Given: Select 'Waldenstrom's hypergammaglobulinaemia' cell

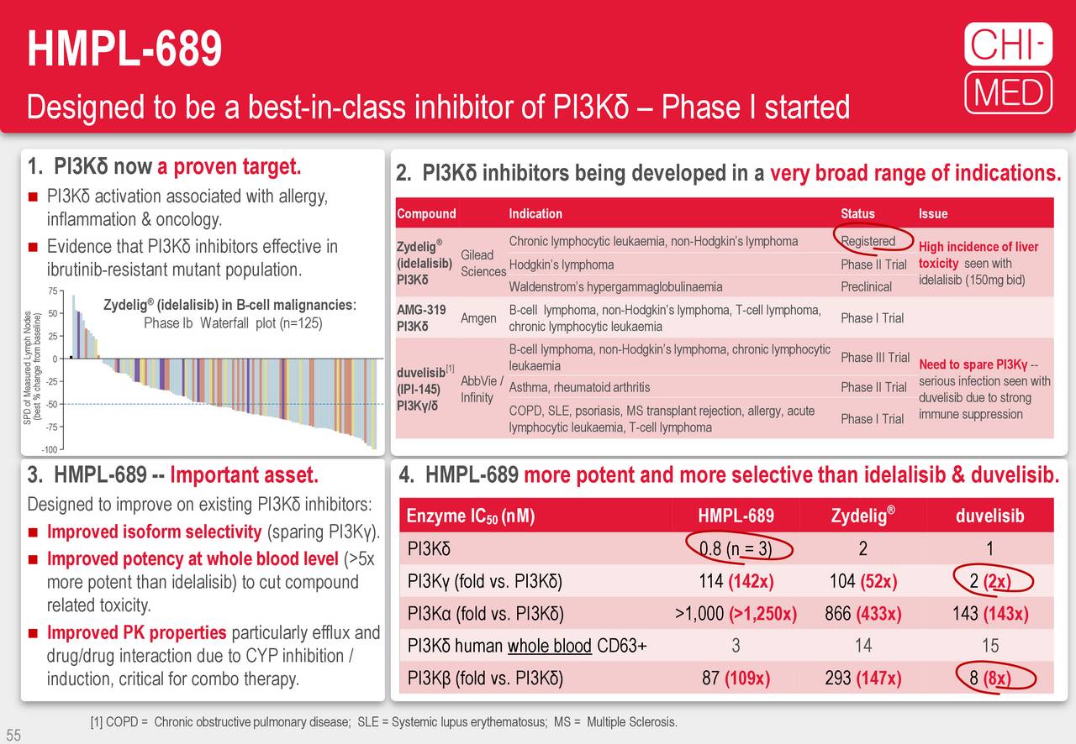Looking at the screenshot, I should (615, 286).
